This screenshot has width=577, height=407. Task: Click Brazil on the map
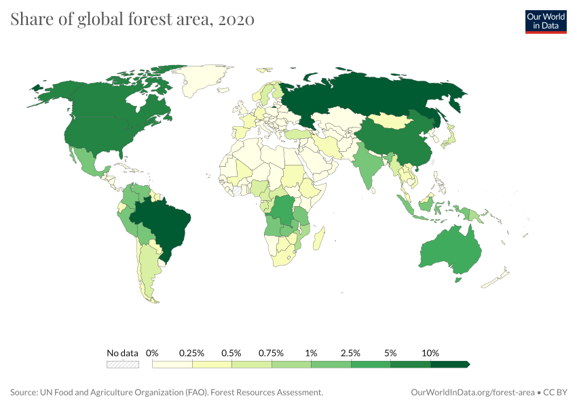click(x=164, y=226)
